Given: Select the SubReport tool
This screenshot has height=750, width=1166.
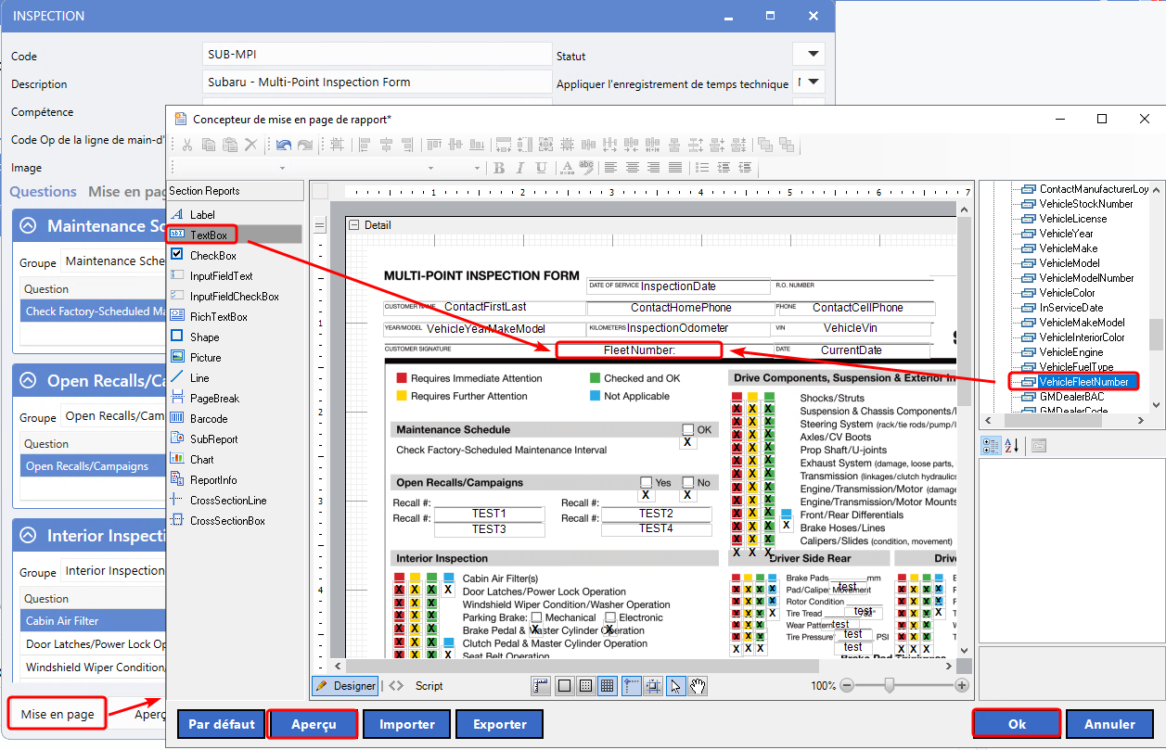Looking at the screenshot, I should tap(213, 439).
